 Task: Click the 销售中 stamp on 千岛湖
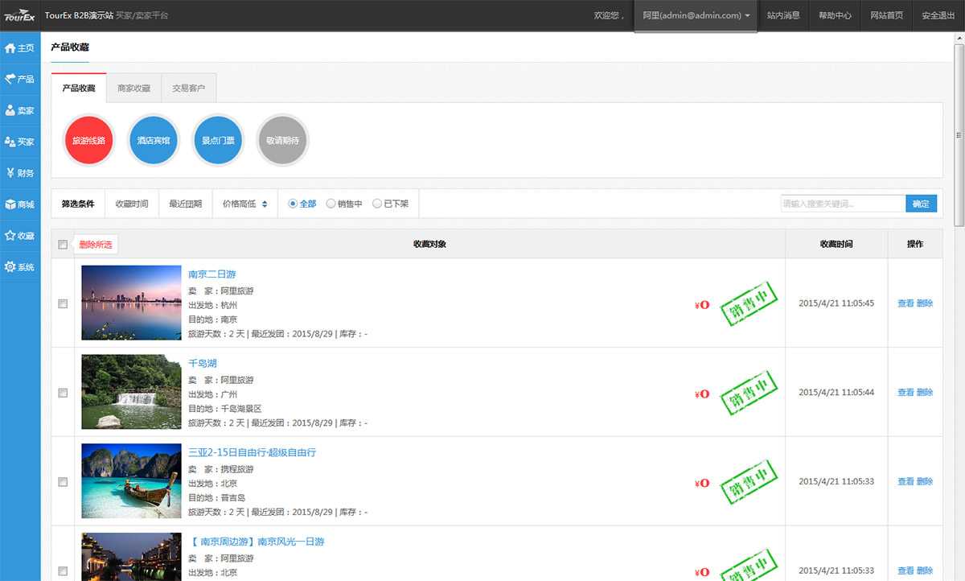749,393
